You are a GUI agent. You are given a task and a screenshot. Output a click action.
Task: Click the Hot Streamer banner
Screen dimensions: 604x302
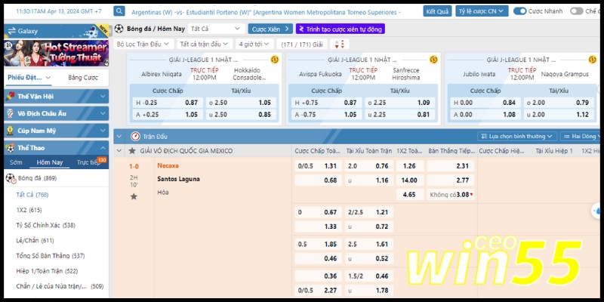[54, 53]
